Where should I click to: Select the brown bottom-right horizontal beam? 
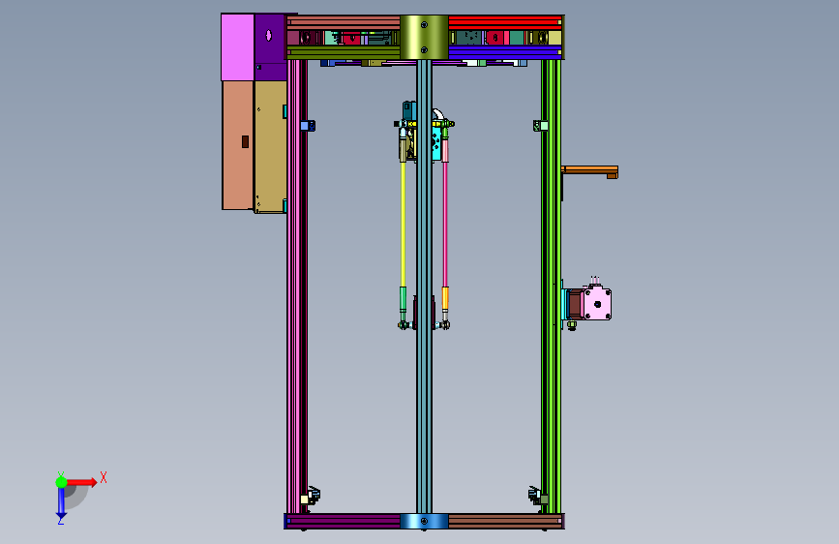pyautogui.click(x=505, y=521)
